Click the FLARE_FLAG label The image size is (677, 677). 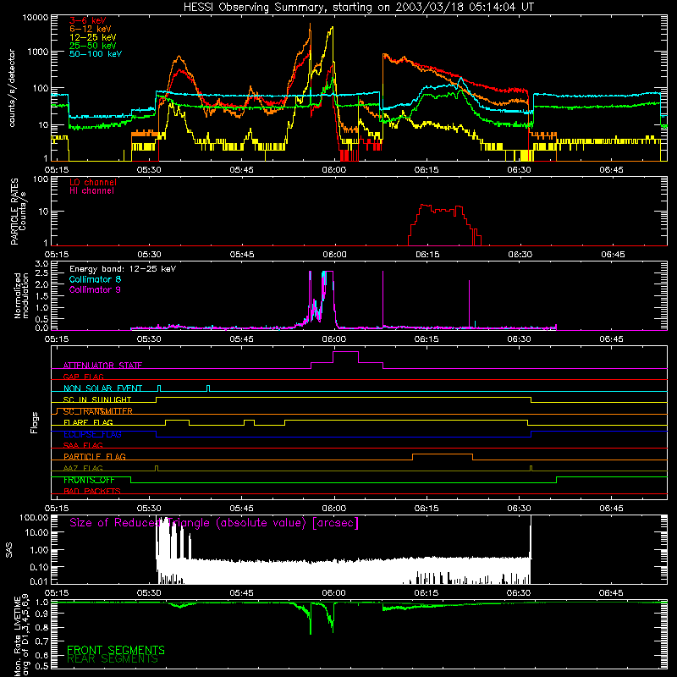[88, 422]
